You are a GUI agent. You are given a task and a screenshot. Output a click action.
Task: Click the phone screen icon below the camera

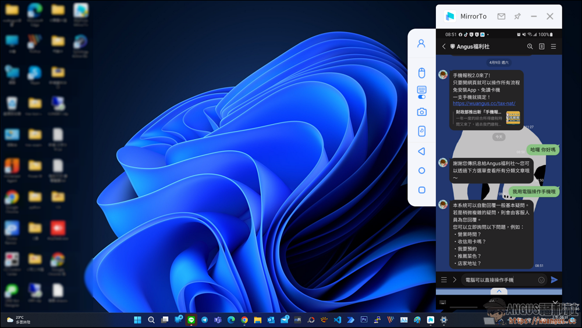(421, 131)
